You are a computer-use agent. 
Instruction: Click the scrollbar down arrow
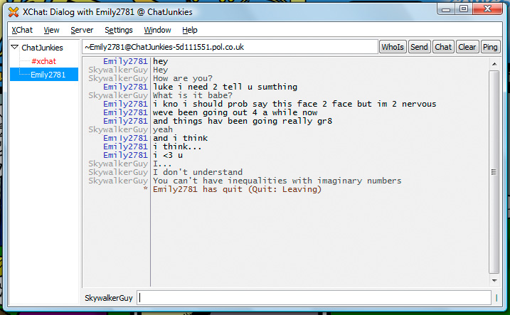(x=494, y=280)
